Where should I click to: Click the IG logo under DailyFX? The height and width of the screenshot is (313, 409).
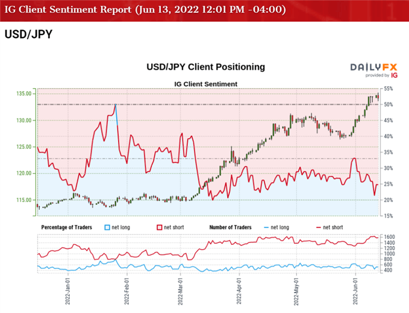pos(394,75)
